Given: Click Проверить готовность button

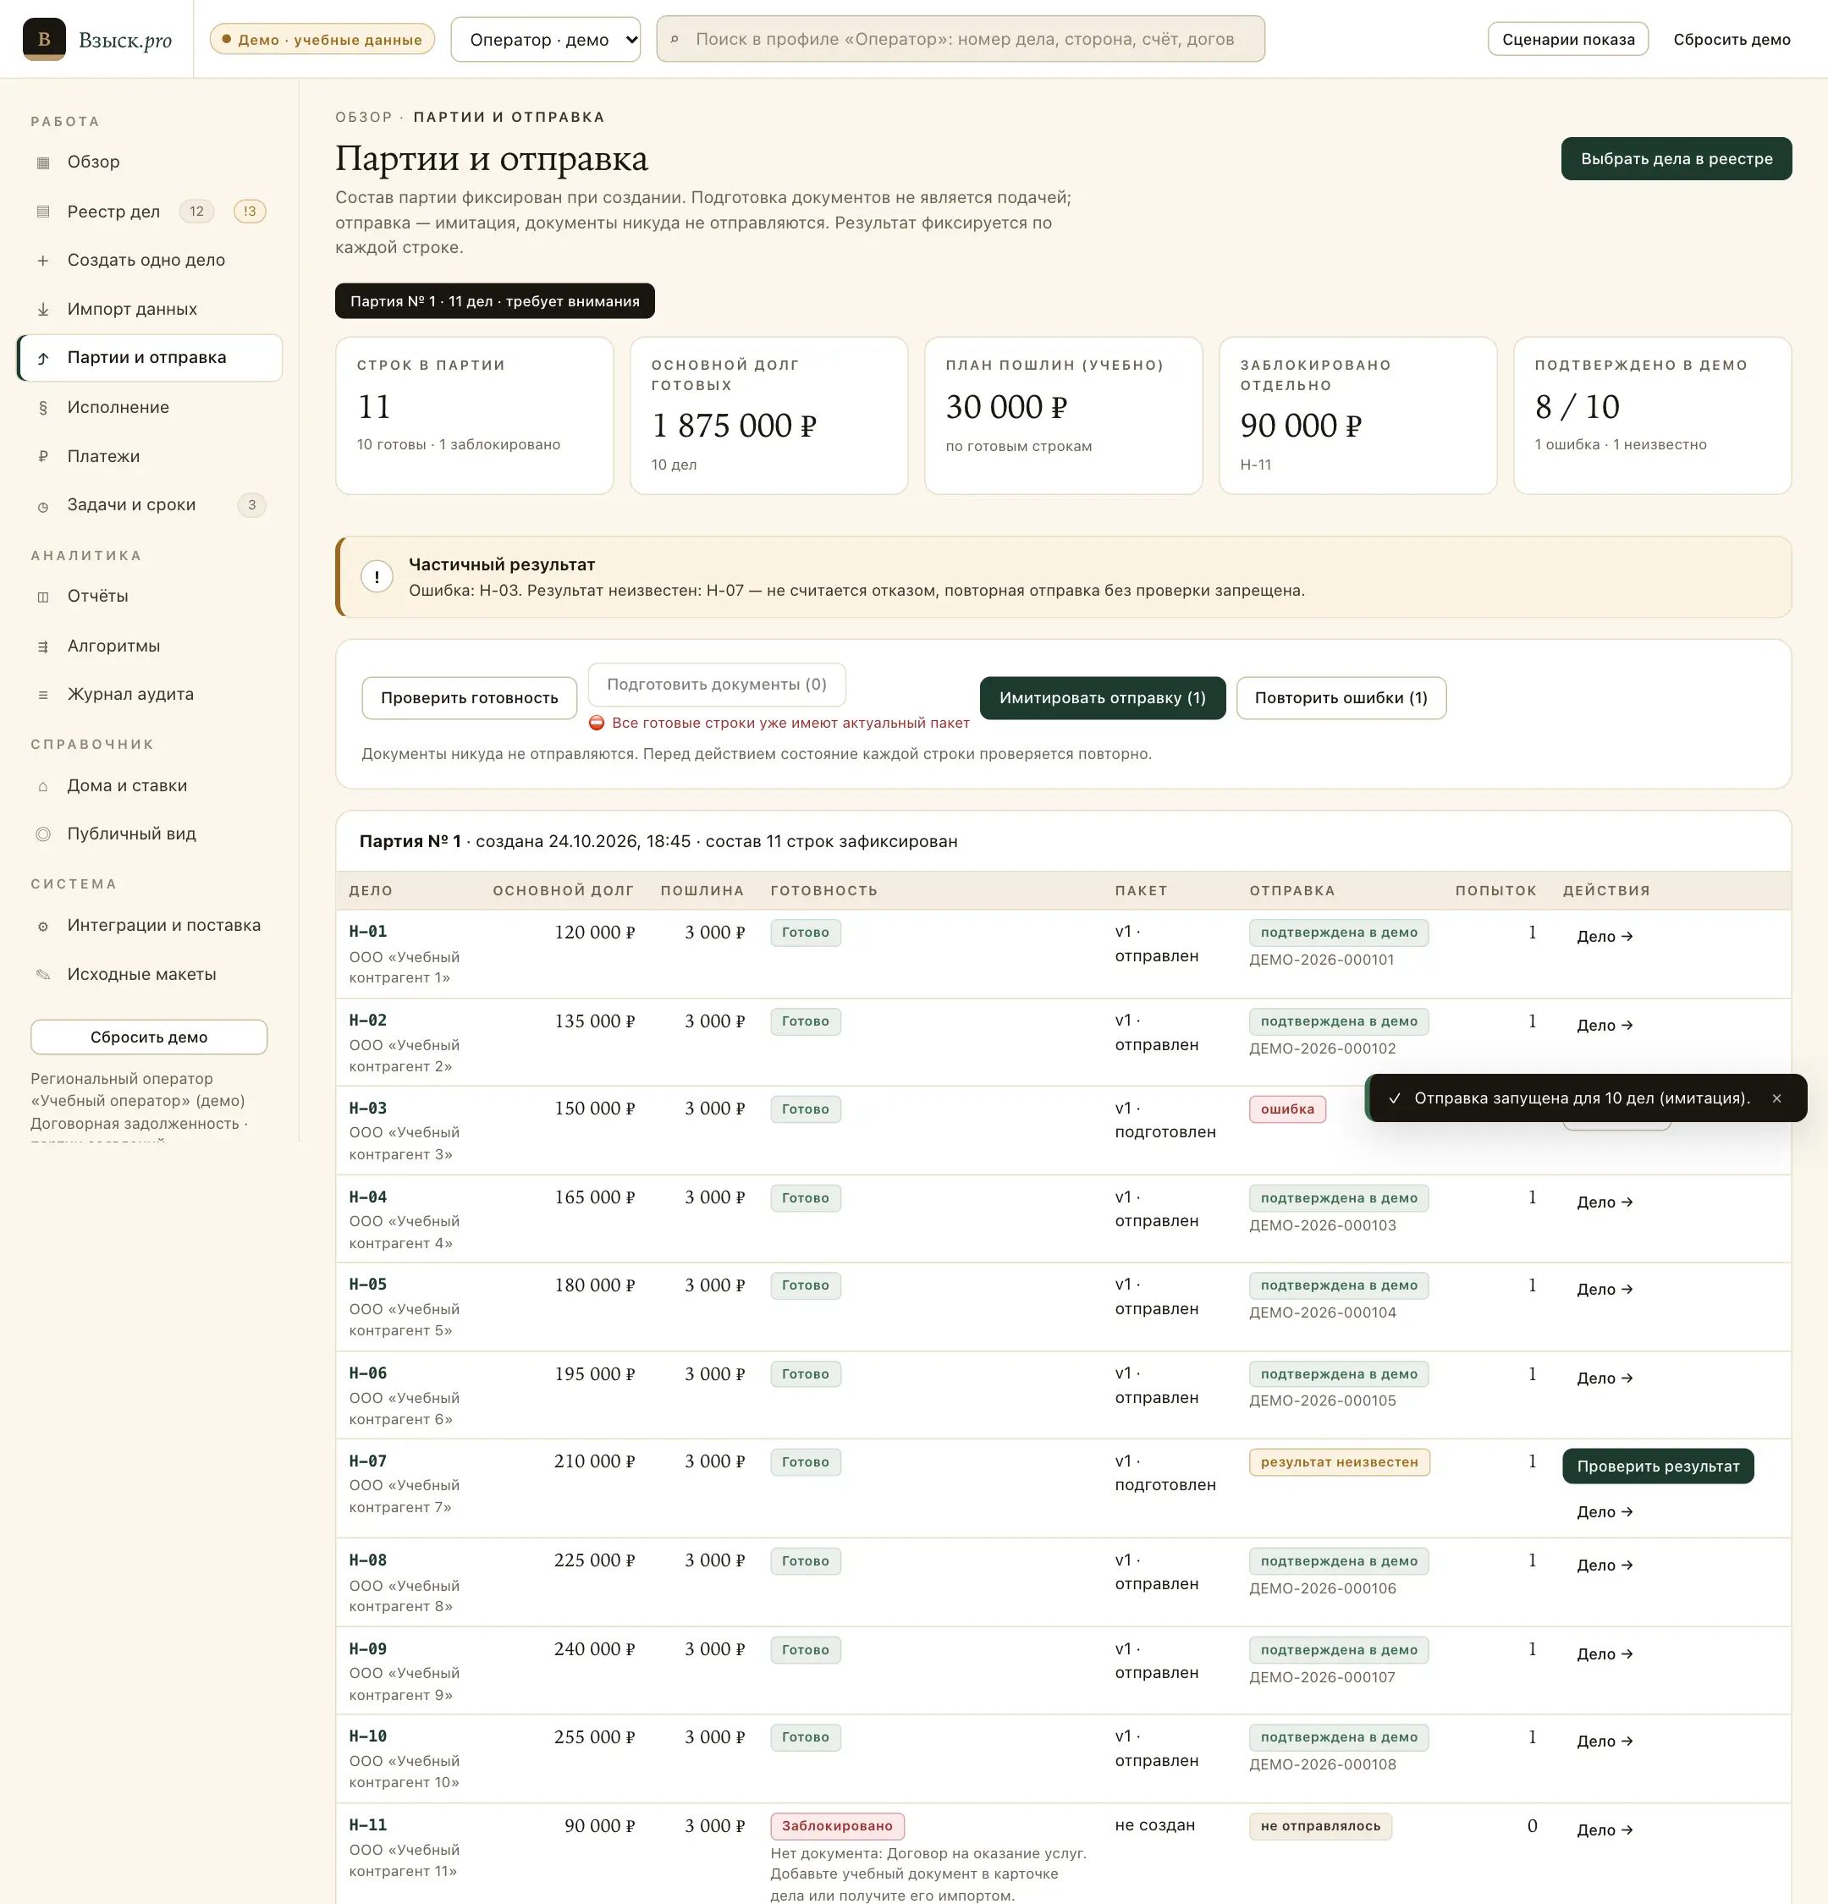Looking at the screenshot, I should pos(469,697).
